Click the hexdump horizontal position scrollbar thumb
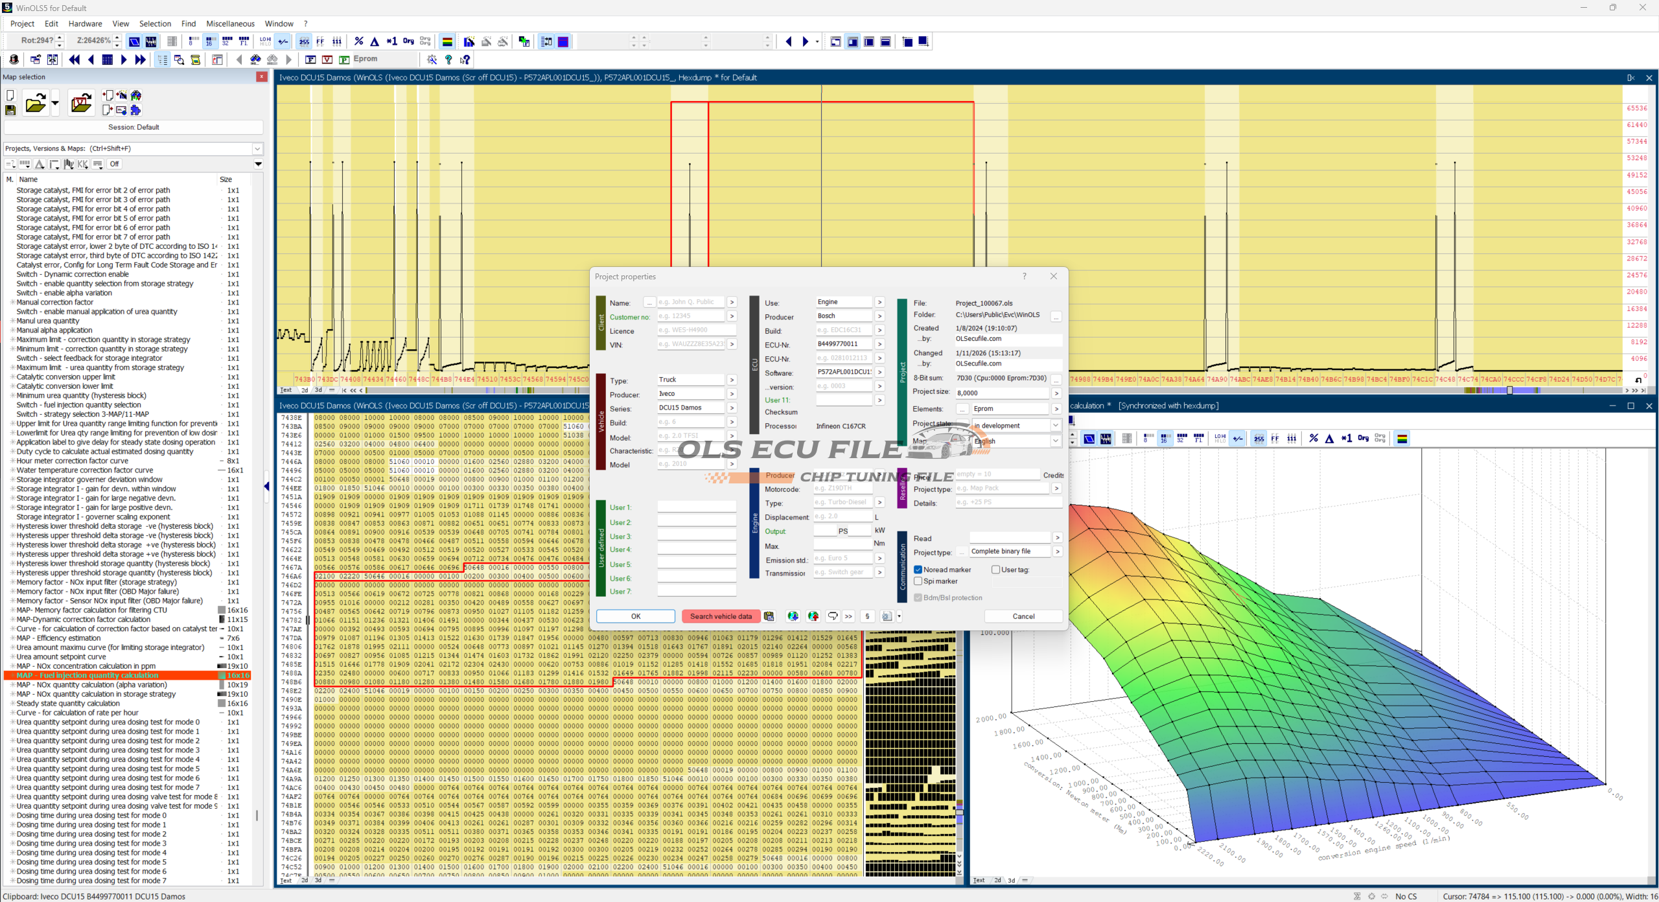 (x=1509, y=390)
